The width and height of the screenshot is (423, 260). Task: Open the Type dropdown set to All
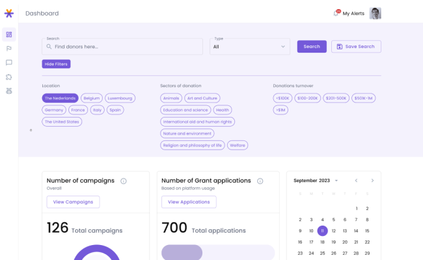pos(250,47)
